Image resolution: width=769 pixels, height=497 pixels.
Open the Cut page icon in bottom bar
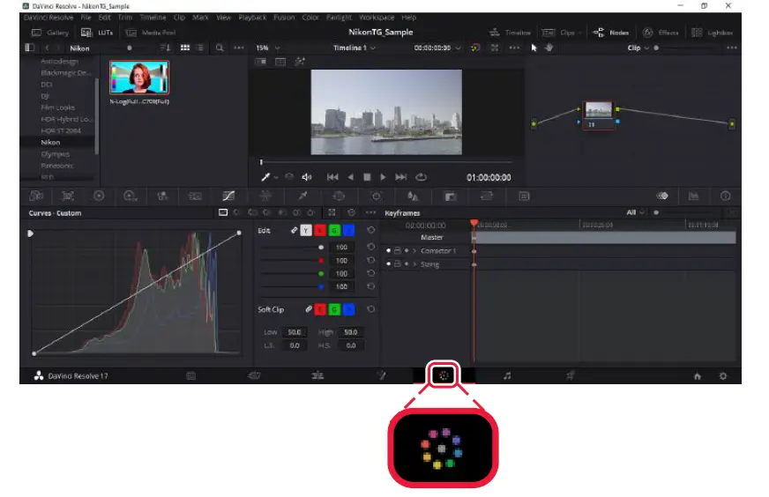coord(254,376)
